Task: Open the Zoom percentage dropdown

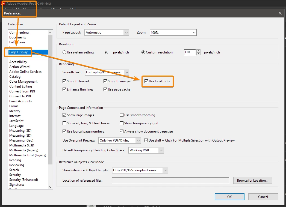Action: (x=173, y=32)
